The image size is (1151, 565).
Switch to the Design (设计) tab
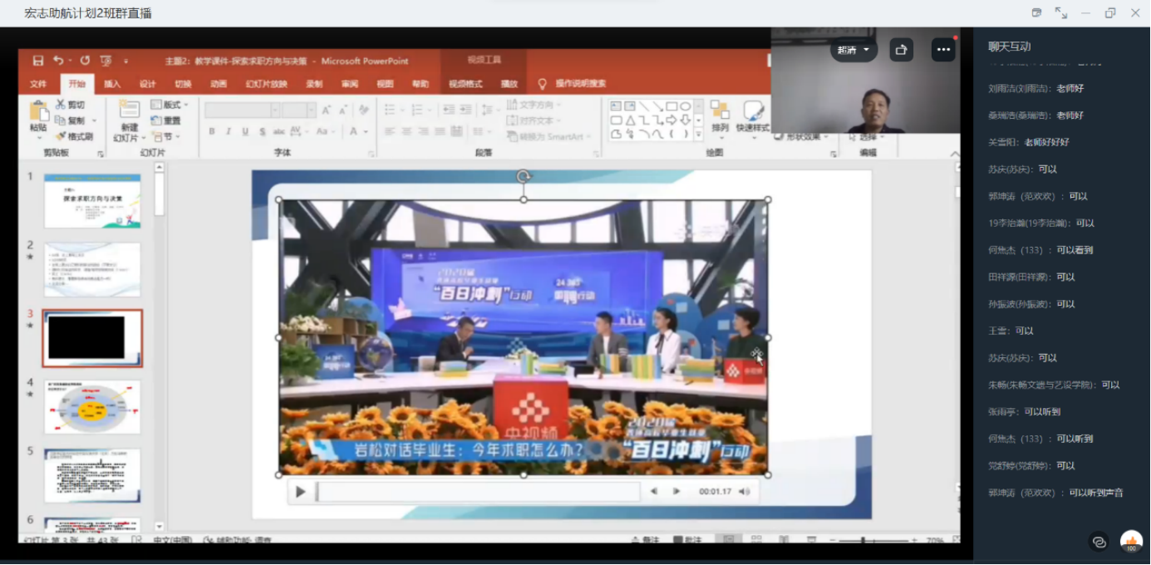[x=148, y=84]
